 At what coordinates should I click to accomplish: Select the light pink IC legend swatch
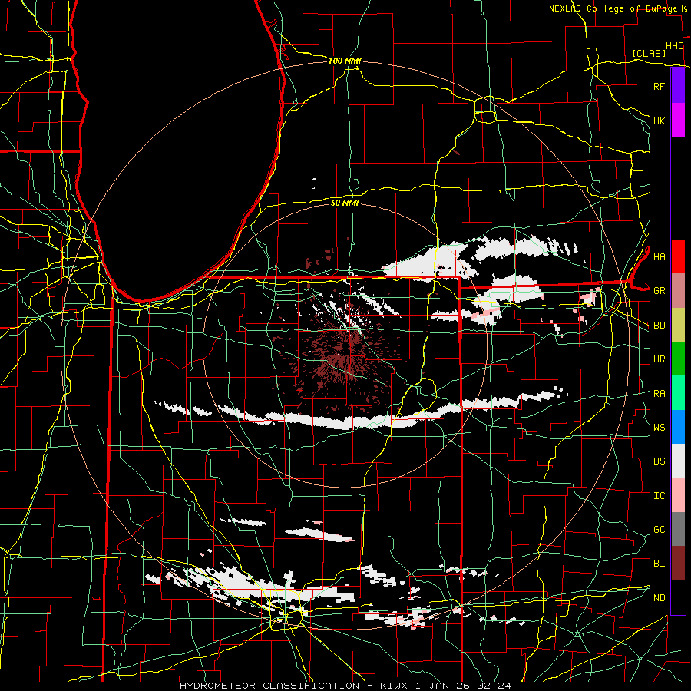coord(678,495)
